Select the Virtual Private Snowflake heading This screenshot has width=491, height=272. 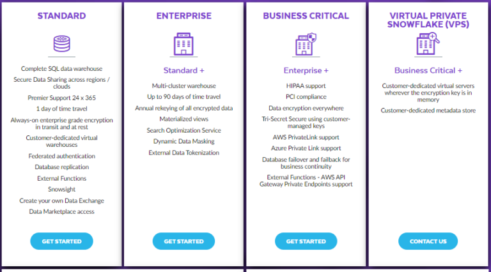click(428, 20)
